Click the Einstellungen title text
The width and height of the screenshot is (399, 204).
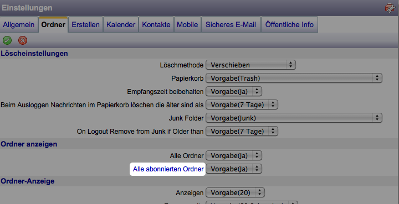pos(27,8)
